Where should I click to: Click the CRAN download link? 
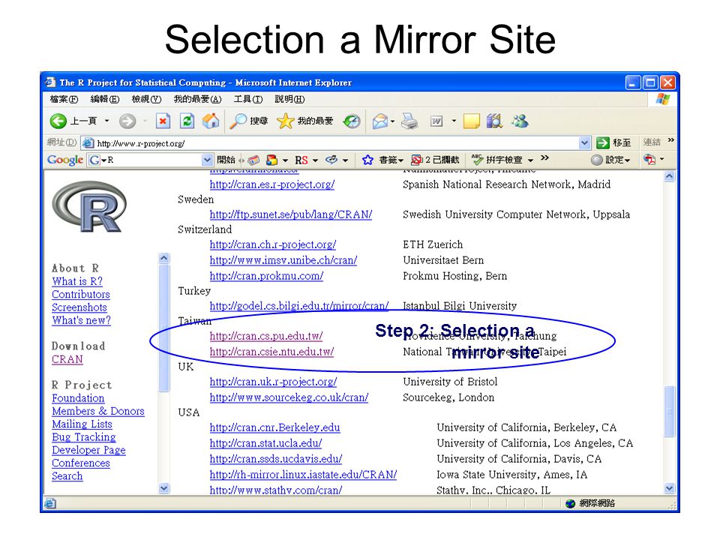click(x=67, y=359)
